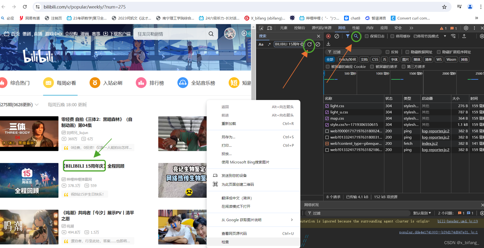The image size is (484, 248).
Task: Open the 已停用节流模式 throttling dropdown
Action: pos(430,36)
